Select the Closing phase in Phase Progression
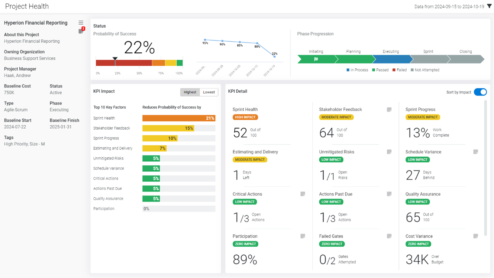The height and width of the screenshot is (278, 494). (466, 59)
